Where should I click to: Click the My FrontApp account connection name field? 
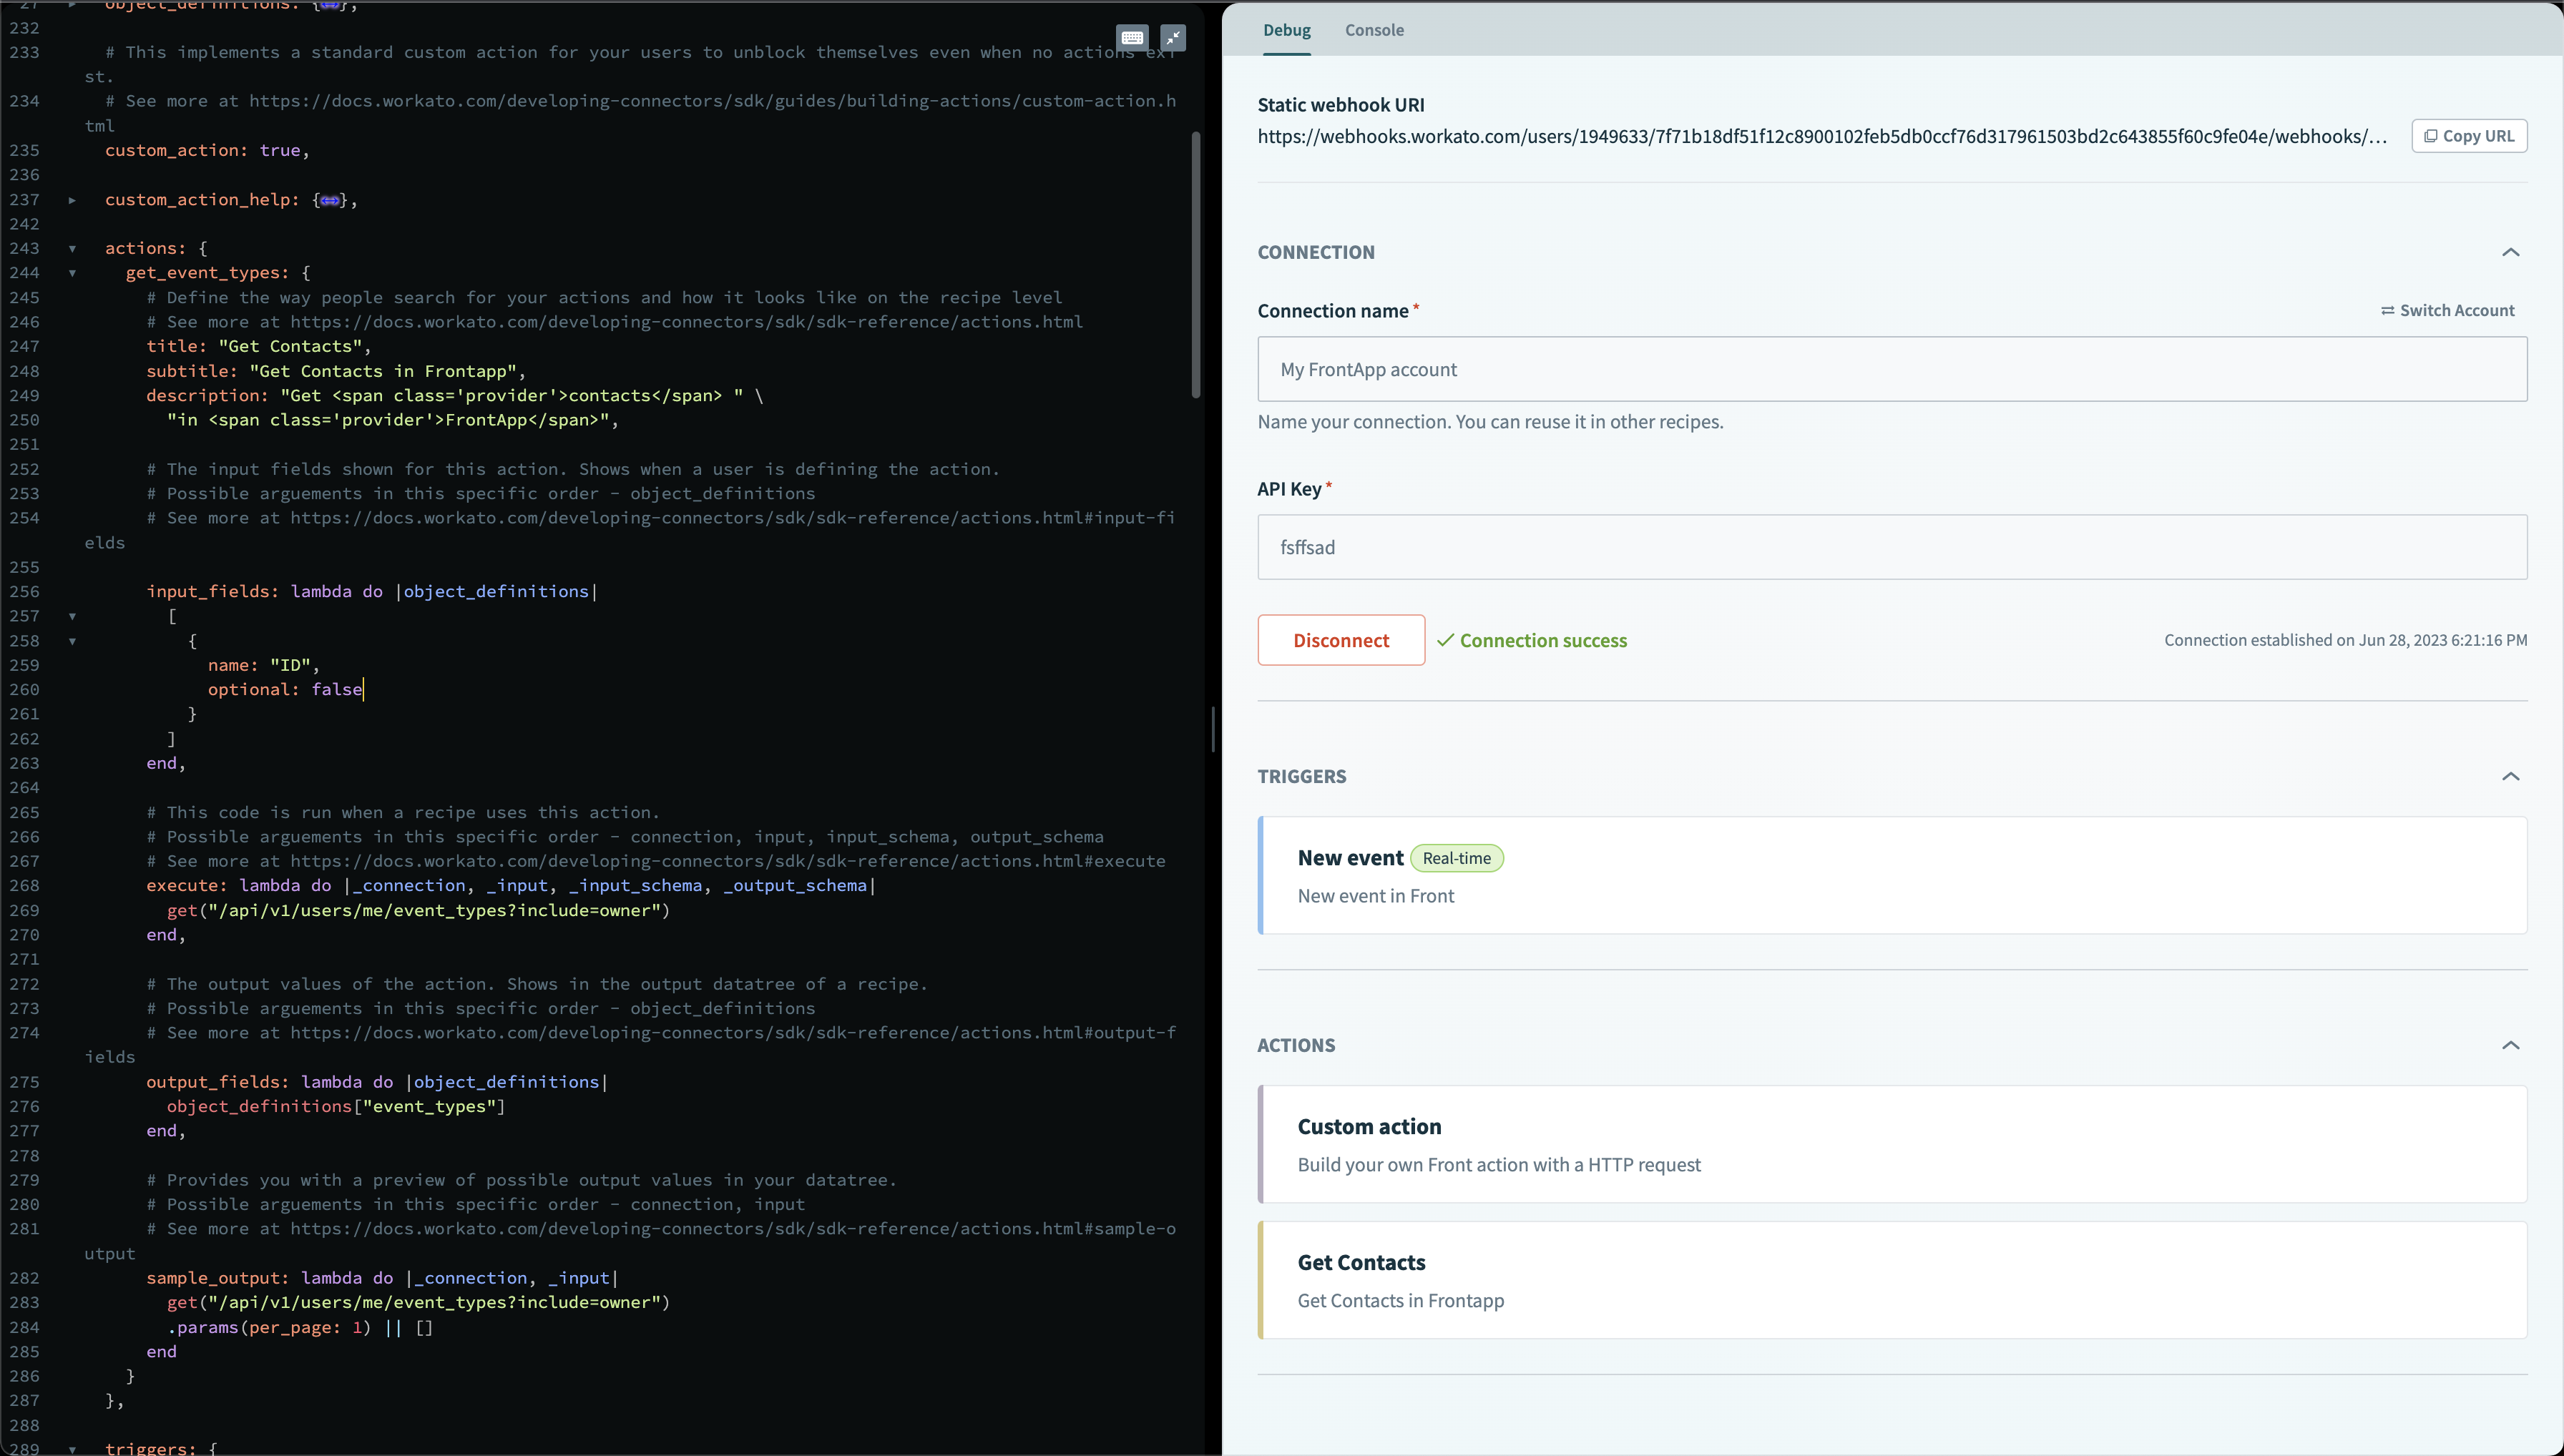tap(1892, 369)
